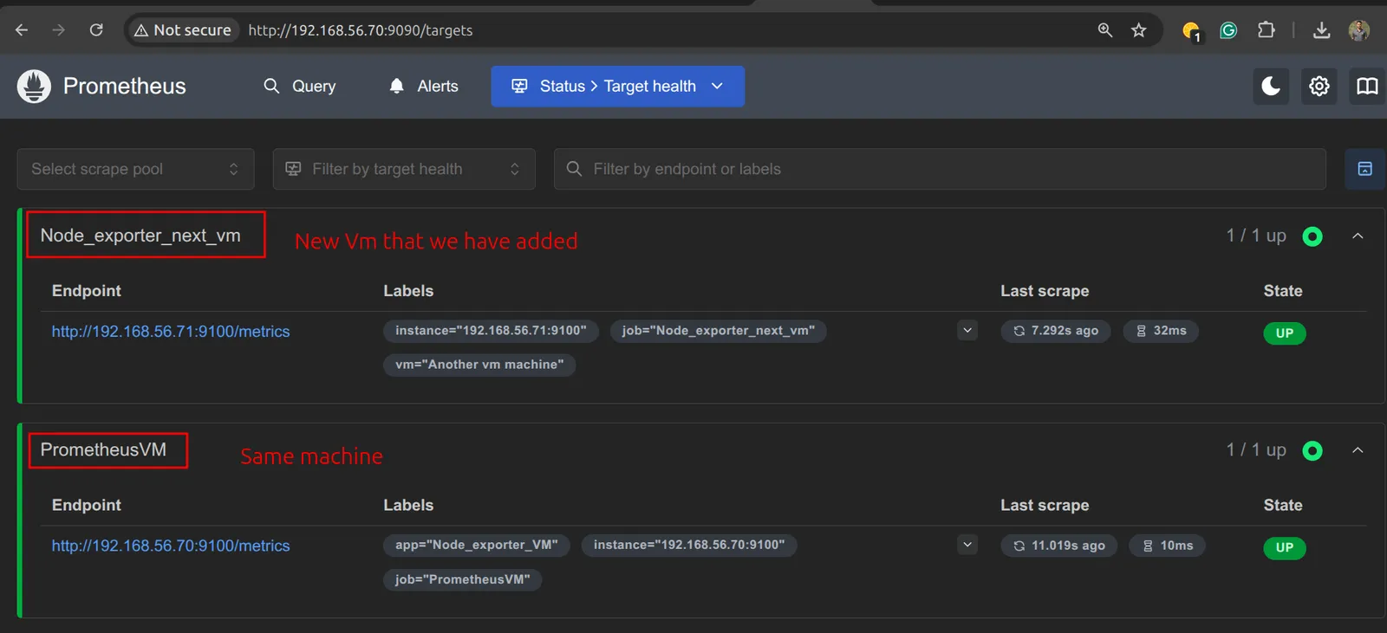Go back with the browser back arrow

click(22, 30)
